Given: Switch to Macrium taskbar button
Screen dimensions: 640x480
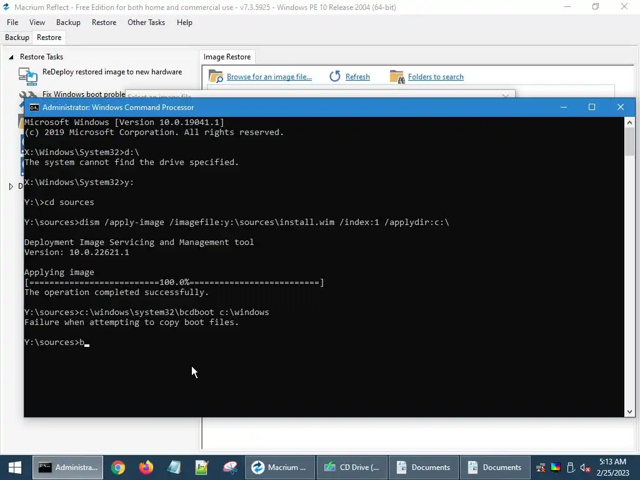Looking at the screenshot, I should tap(279, 467).
